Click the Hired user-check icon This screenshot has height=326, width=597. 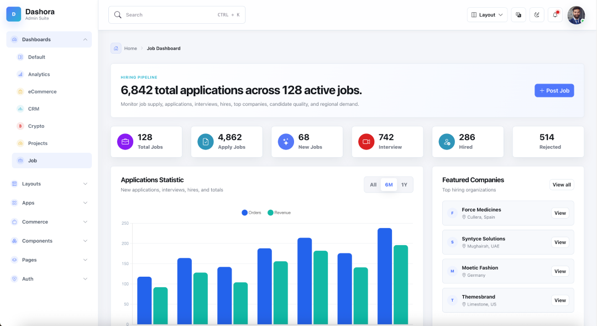(x=447, y=142)
